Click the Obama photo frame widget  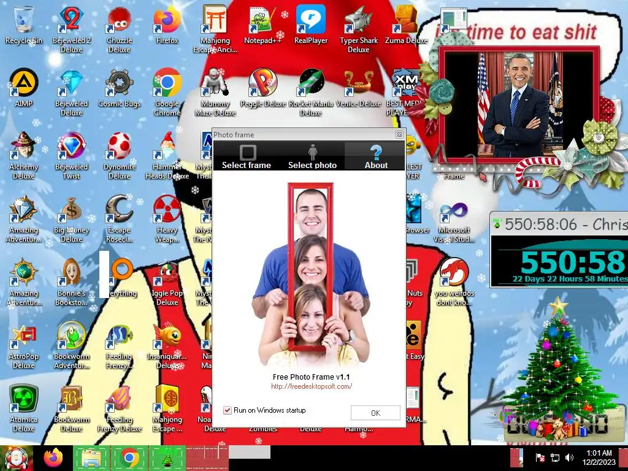[x=519, y=105]
